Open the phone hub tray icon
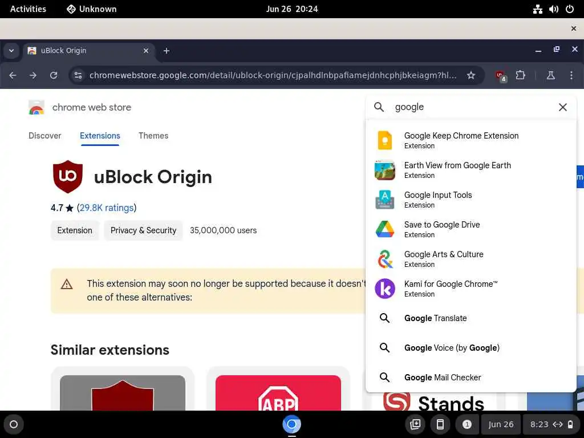Viewport: 584px width, 438px height. [x=440, y=424]
